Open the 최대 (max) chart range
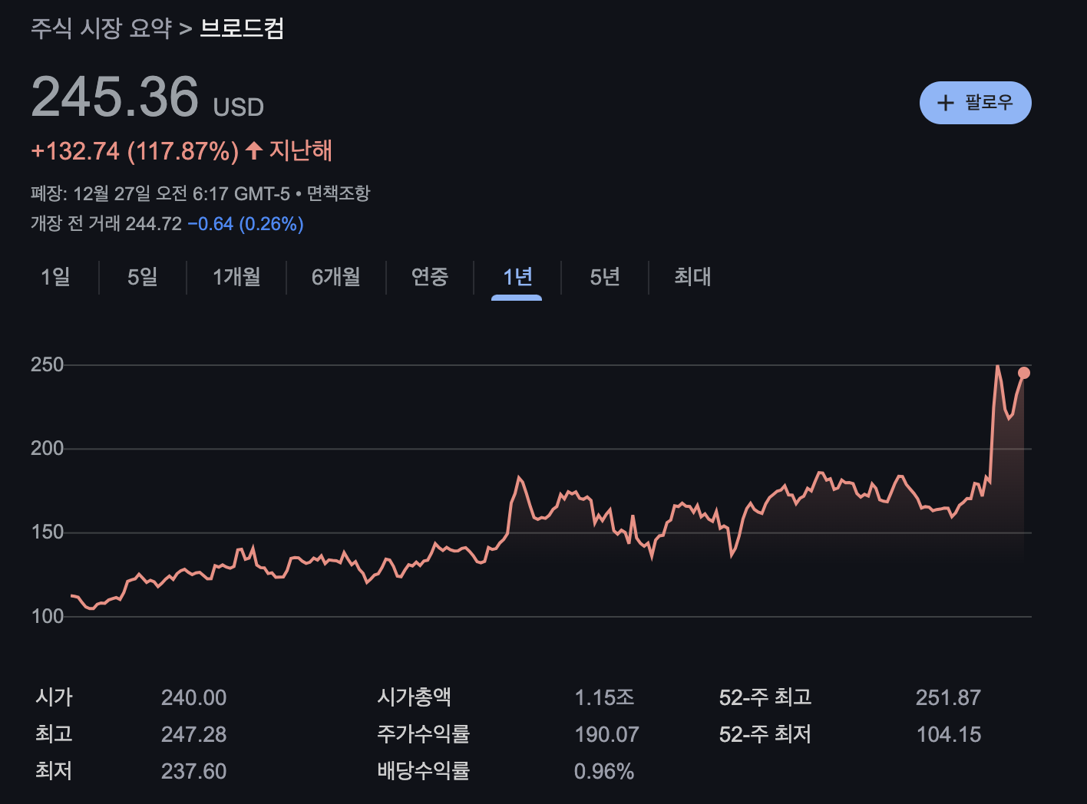Viewport: 1087px width, 804px height. coord(693,278)
